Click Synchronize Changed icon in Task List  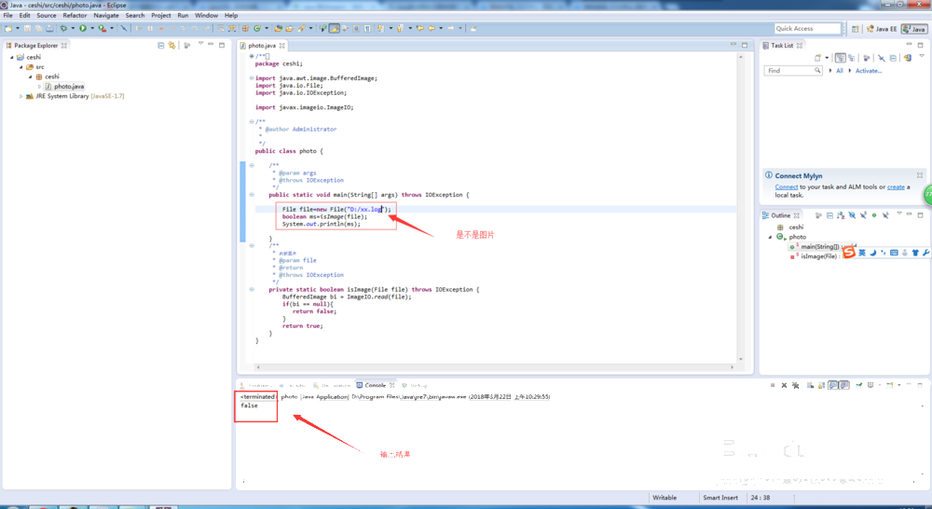click(x=908, y=58)
